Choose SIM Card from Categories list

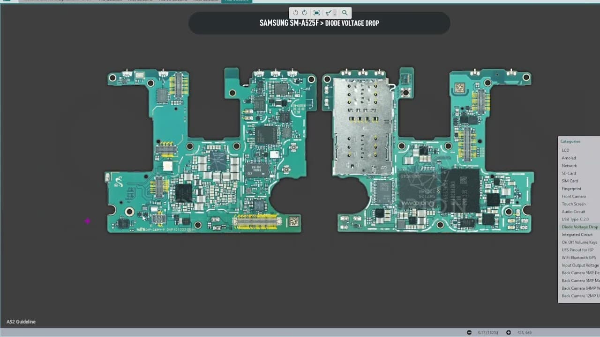pyautogui.click(x=570, y=181)
